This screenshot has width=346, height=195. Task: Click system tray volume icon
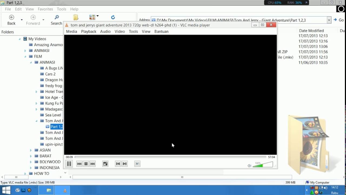[x=326, y=188]
